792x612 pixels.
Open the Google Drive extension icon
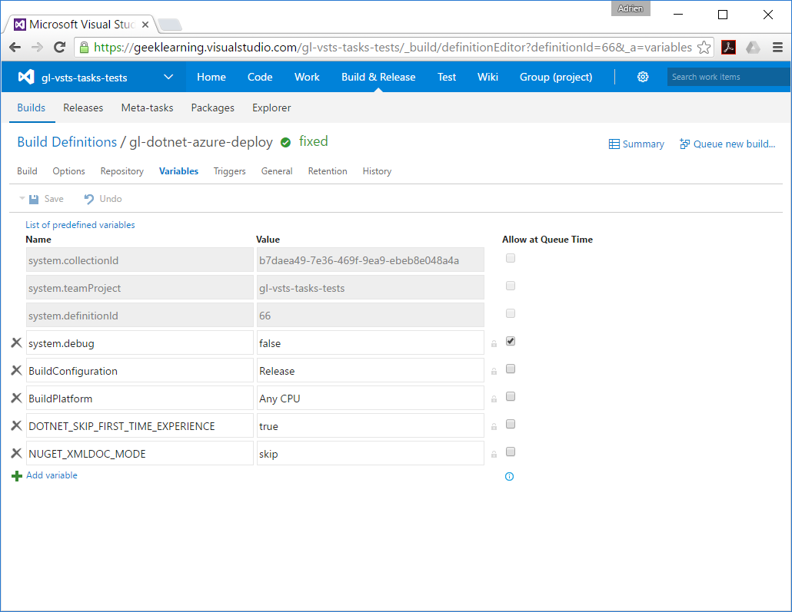(x=753, y=48)
